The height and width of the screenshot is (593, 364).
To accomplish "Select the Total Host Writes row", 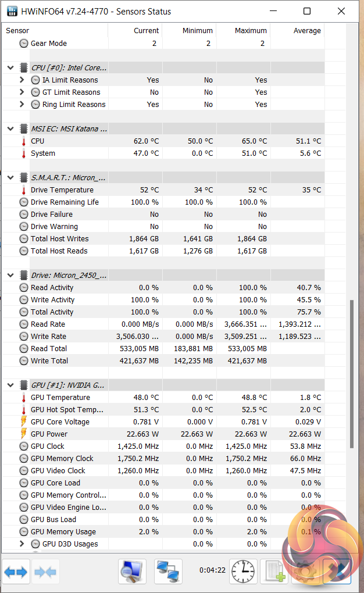I will click(x=60, y=239).
